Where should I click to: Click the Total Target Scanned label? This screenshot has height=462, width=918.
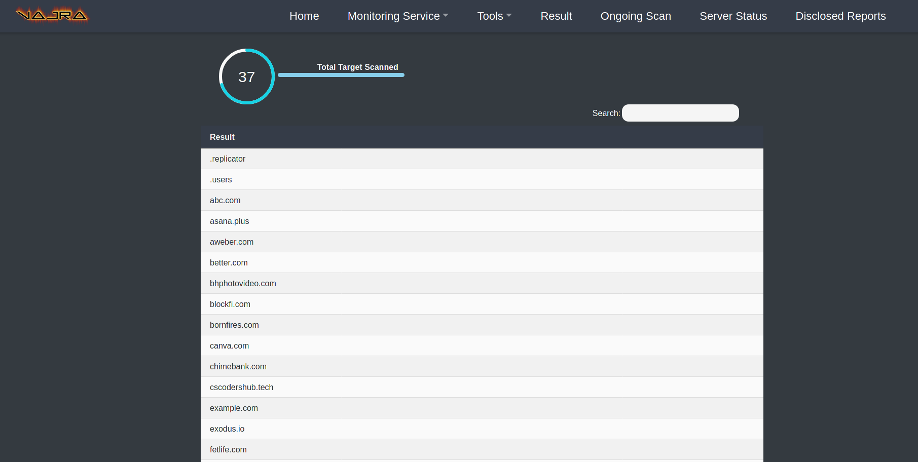pos(357,67)
